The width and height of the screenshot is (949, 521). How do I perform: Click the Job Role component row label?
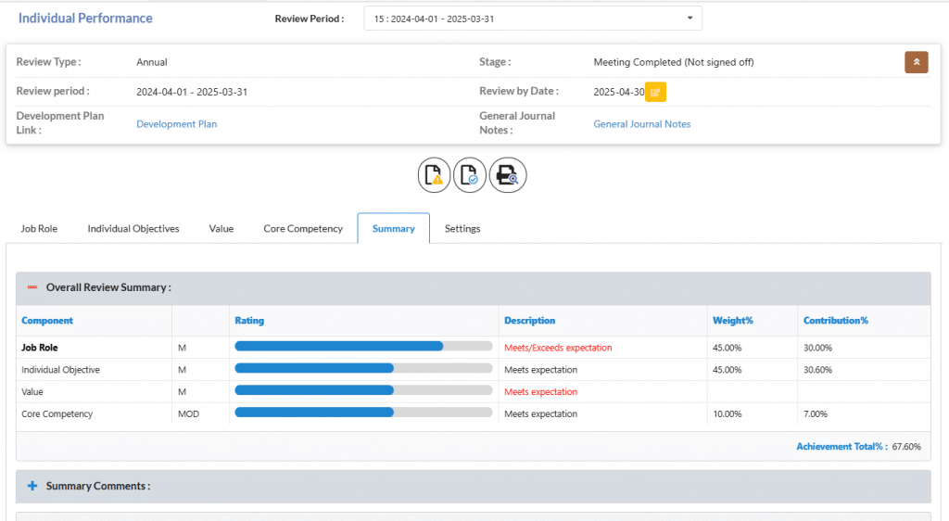click(x=40, y=348)
